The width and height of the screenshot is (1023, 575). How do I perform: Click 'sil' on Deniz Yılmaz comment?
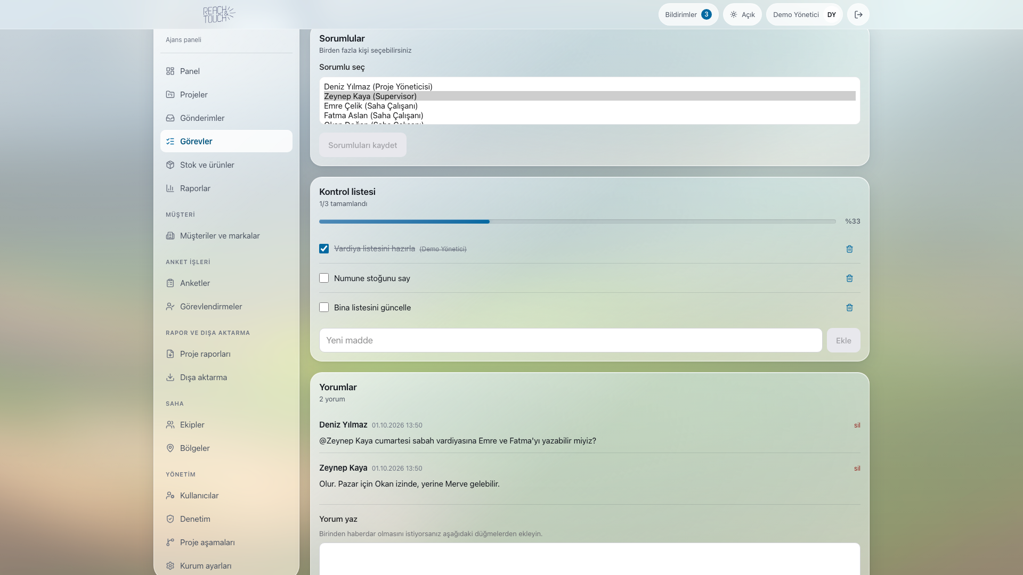[857, 425]
